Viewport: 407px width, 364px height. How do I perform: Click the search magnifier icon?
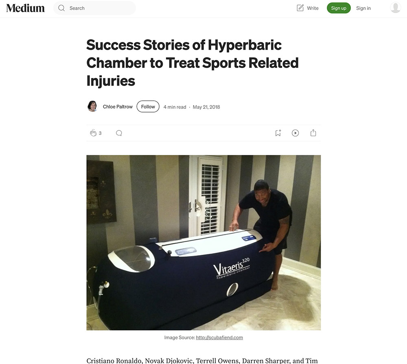pos(61,8)
